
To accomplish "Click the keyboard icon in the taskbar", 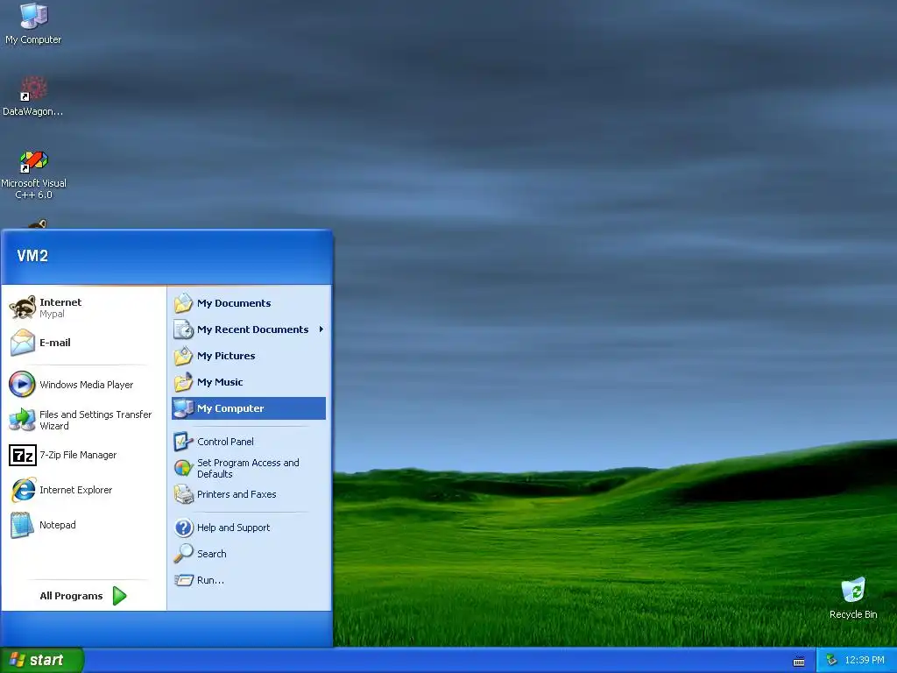I will pyautogui.click(x=799, y=662).
